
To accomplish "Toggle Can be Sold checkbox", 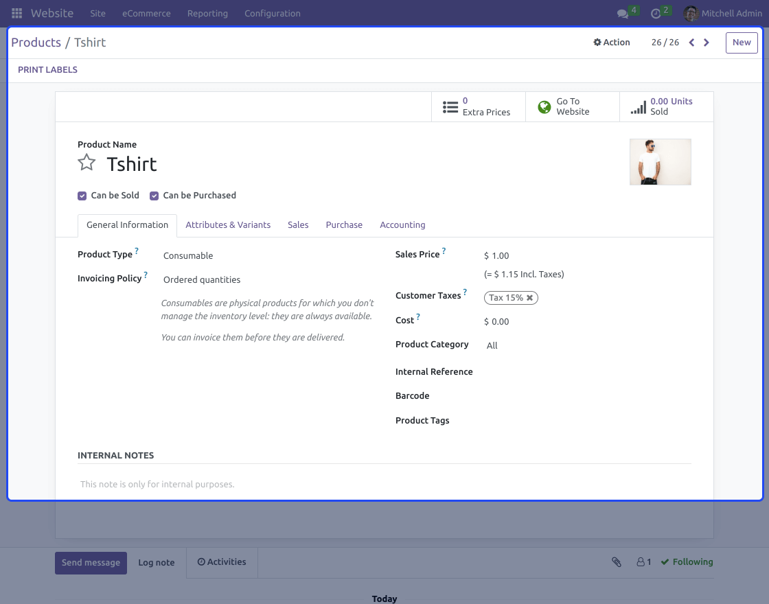I will (82, 196).
